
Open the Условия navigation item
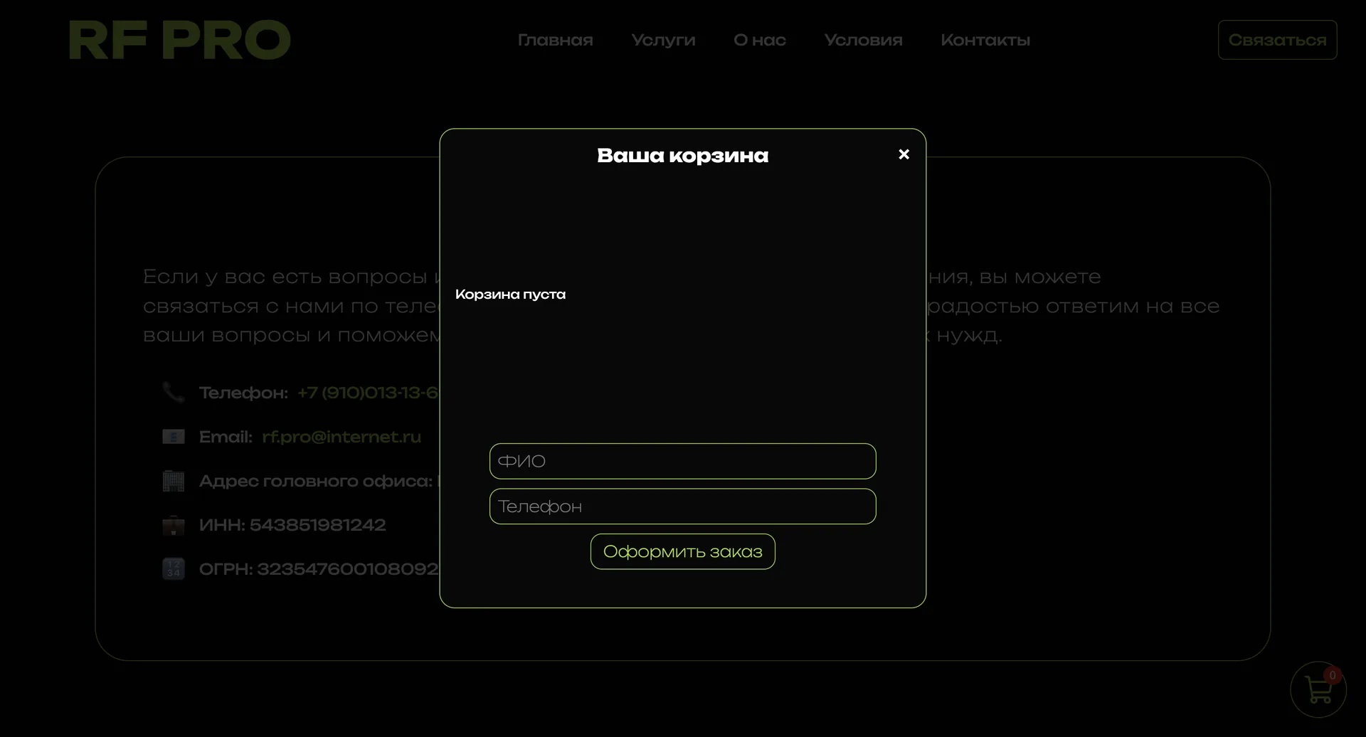(x=863, y=41)
